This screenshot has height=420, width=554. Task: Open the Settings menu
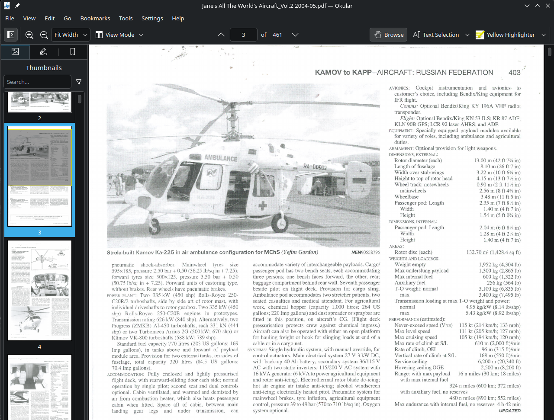click(152, 18)
